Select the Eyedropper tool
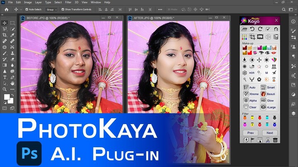The width and height of the screenshot is (298, 167). click(x=12, y=35)
